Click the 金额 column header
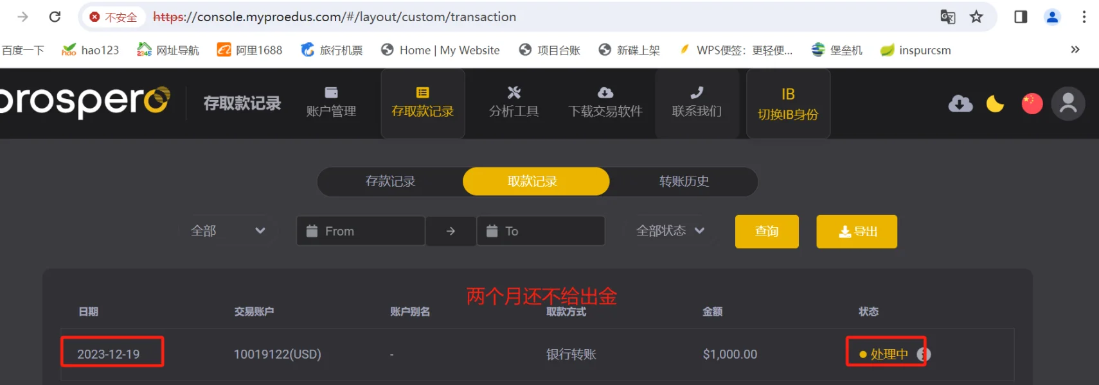The image size is (1099, 385). pos(713,312)
